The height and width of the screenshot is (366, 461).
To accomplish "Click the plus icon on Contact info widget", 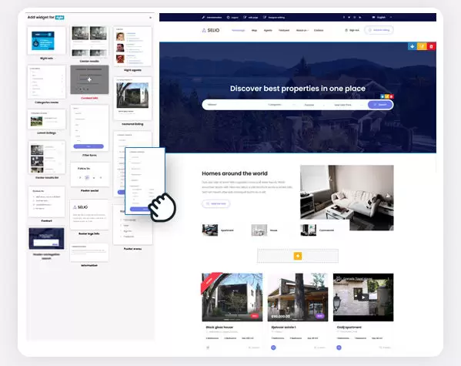I will tap(89, 79).
